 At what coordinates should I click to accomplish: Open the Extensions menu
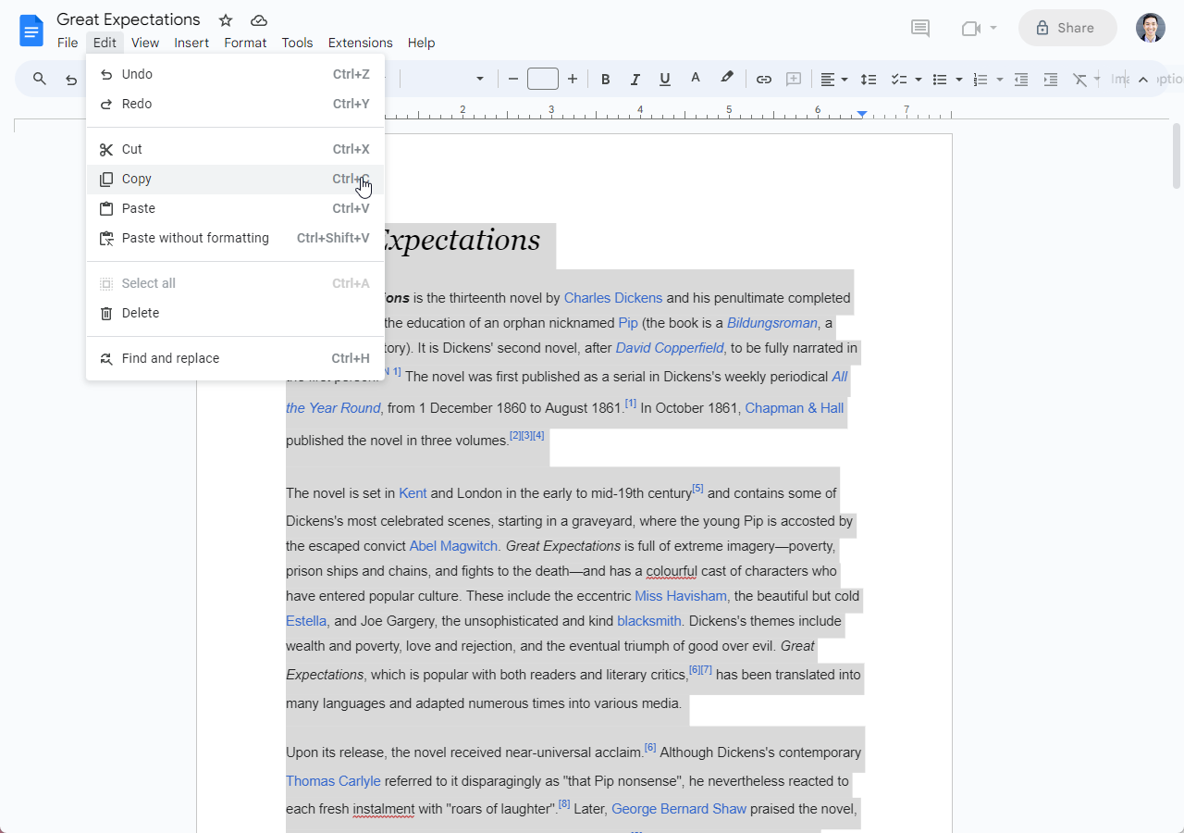[360, 43]
